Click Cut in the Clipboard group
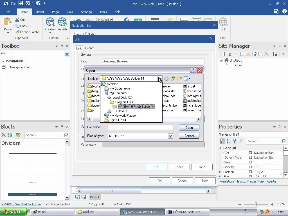Viewport: 288px width, 216px height. pyautogui.click(x=20, y=20)
